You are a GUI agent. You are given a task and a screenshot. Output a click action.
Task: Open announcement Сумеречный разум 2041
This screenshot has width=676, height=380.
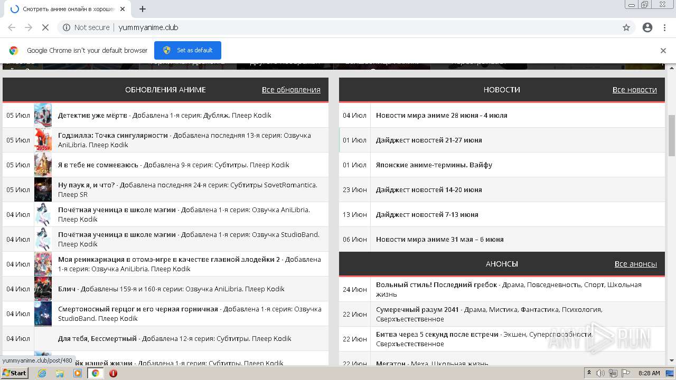point(489,314)
